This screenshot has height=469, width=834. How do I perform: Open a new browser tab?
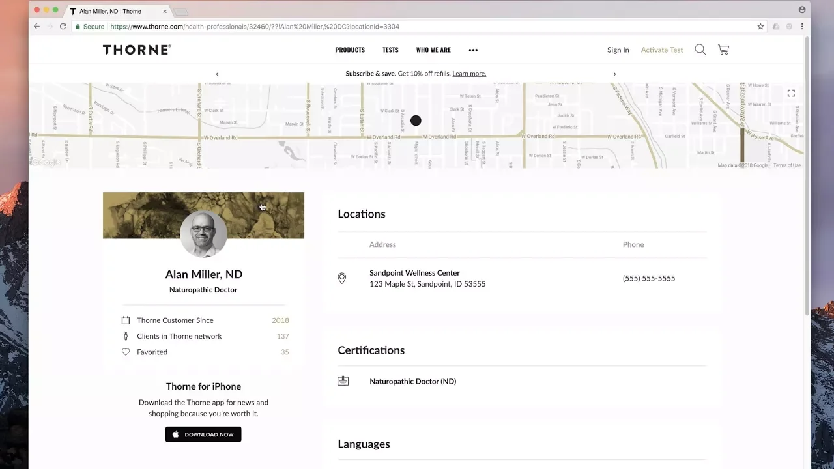pos(180,12)
